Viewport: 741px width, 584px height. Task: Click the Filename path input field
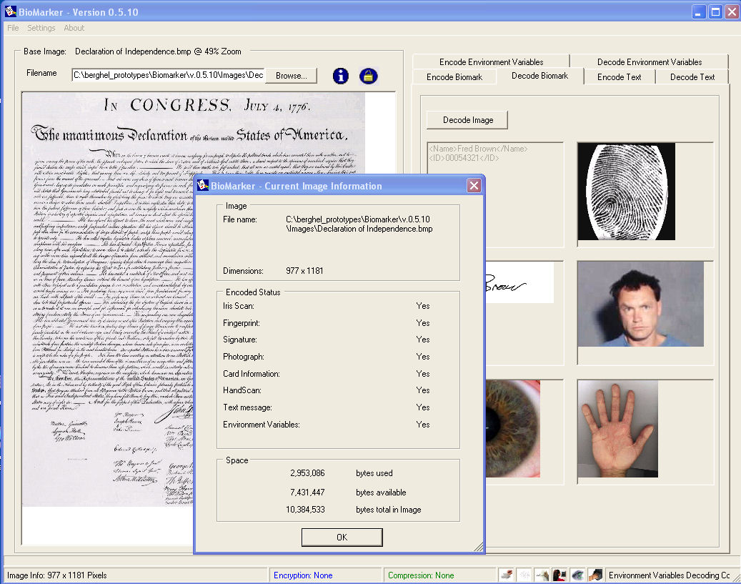[168, 75]
